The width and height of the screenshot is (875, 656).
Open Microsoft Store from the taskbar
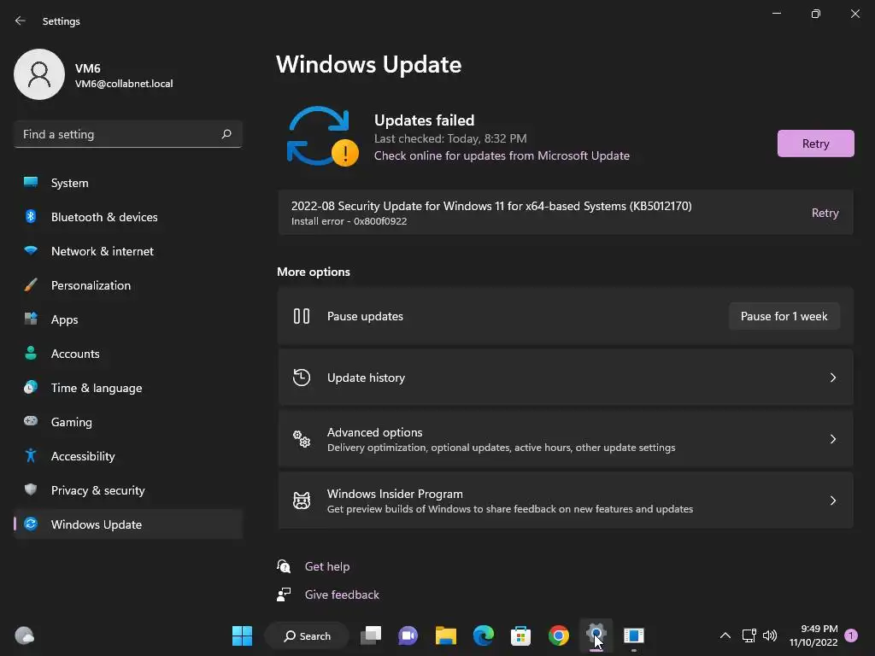[520, 635]
